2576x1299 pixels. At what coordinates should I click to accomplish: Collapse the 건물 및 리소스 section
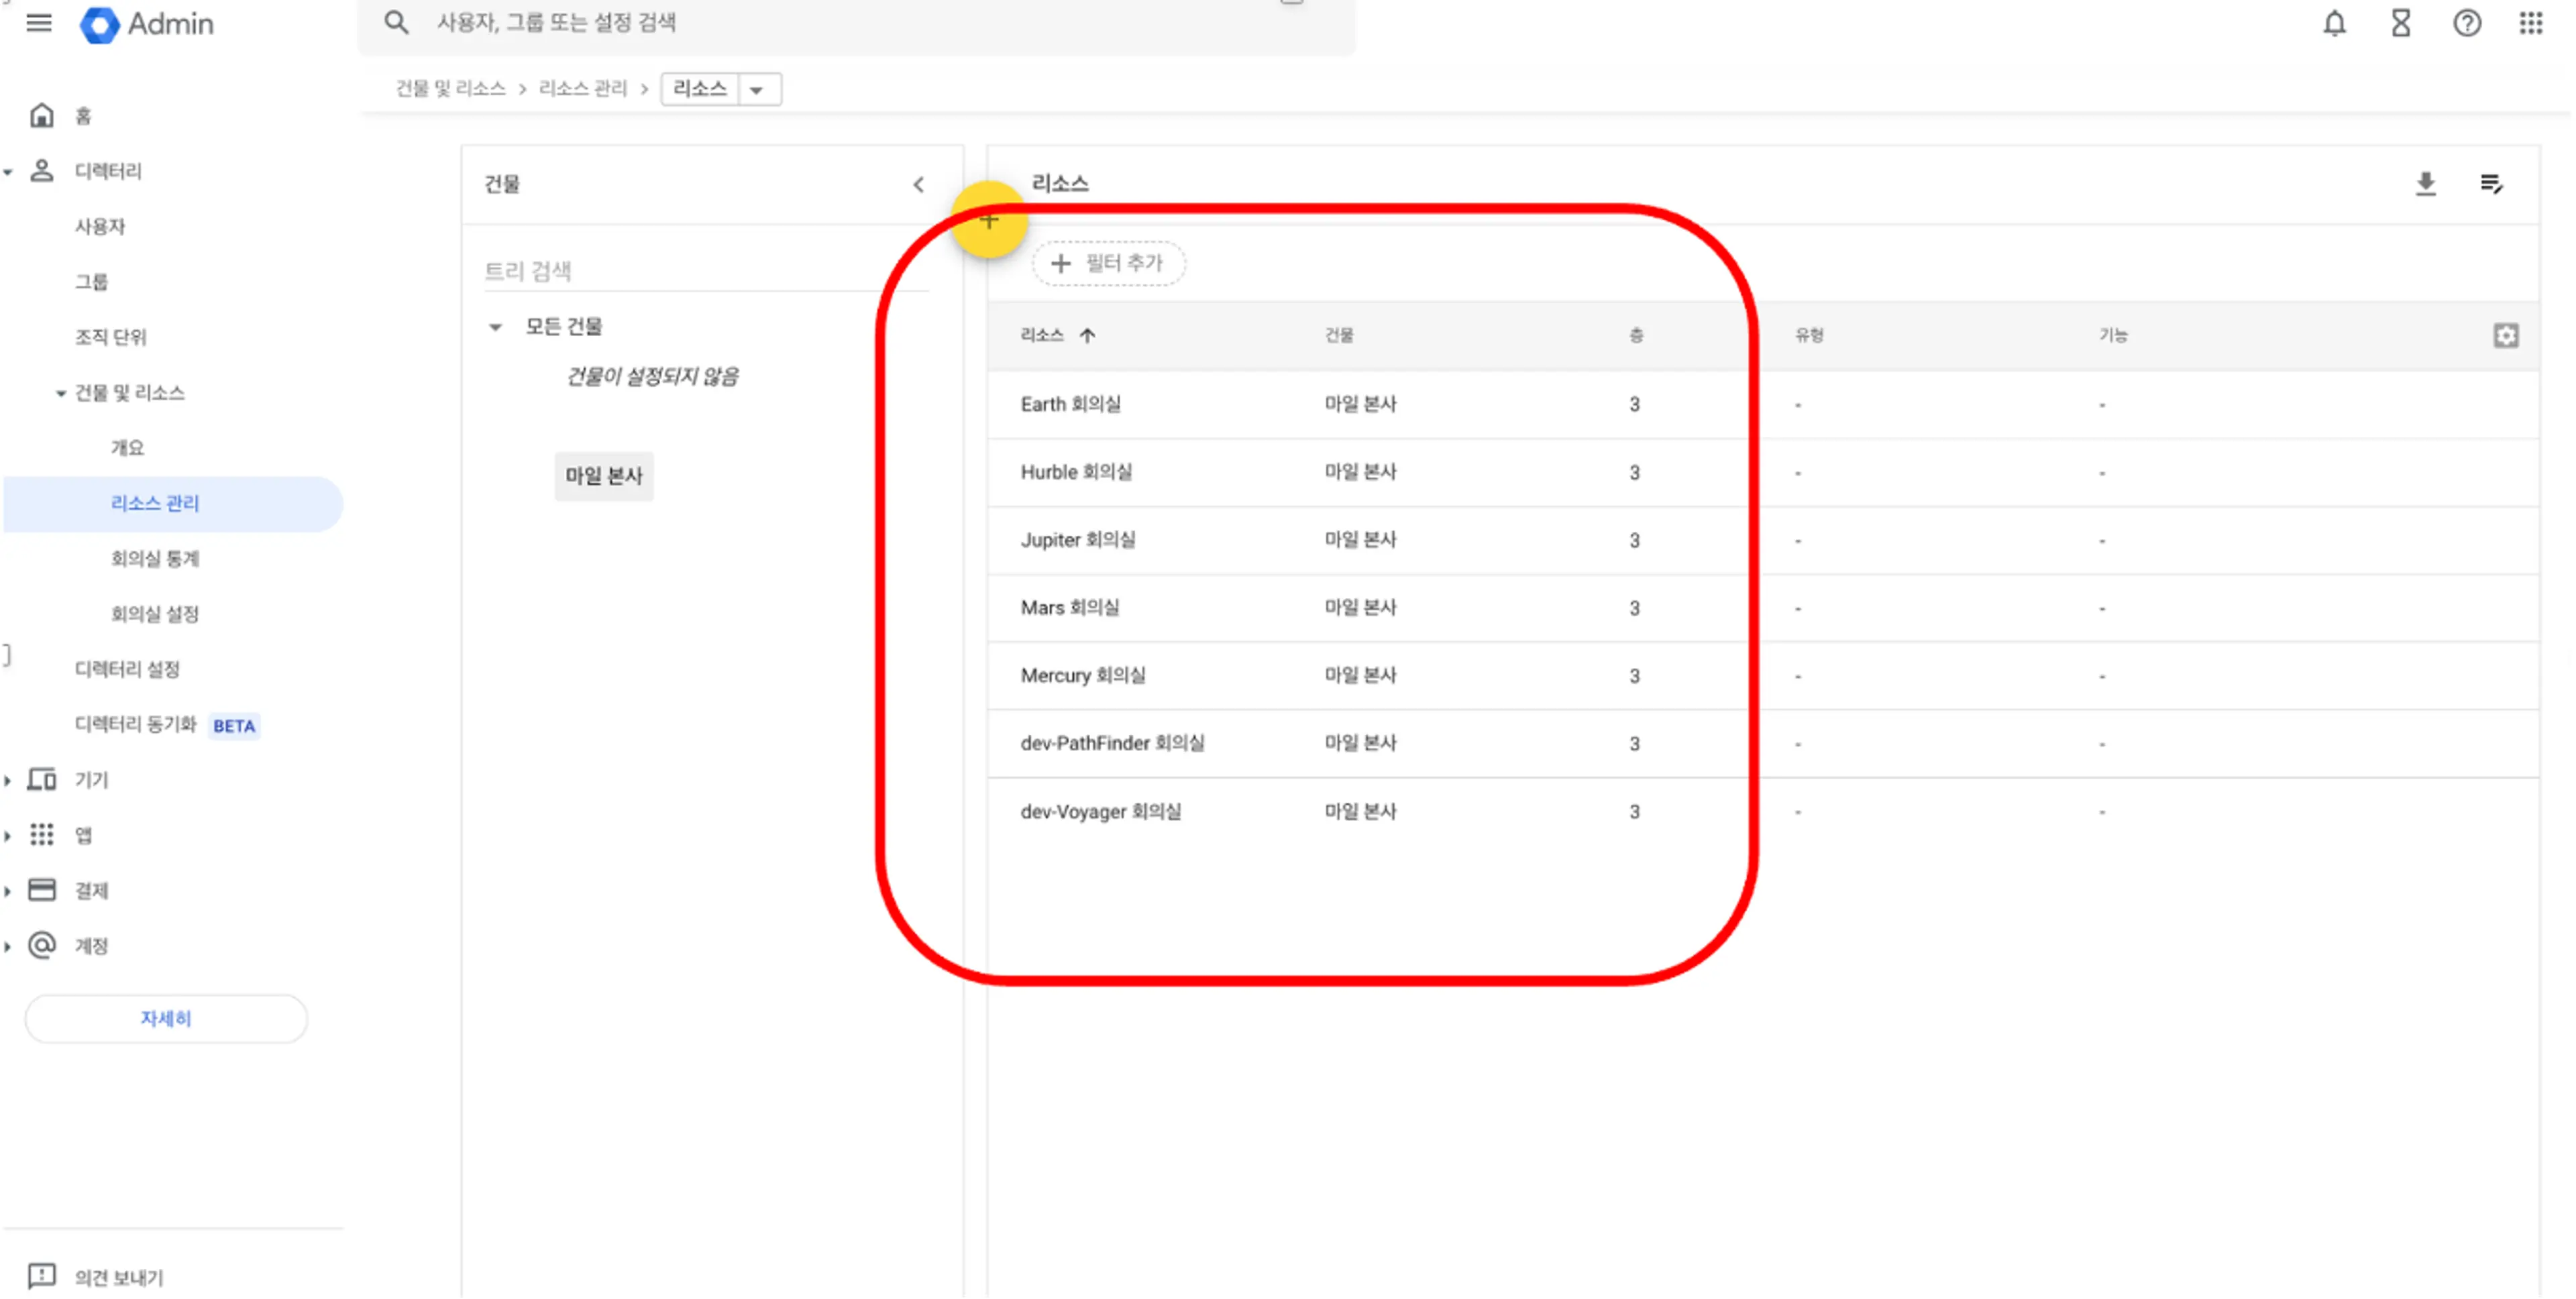(x=61, y=394)
